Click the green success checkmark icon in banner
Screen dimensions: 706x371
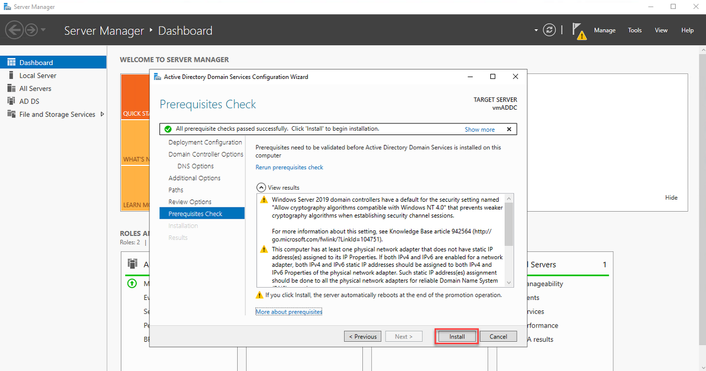[x=168, y=129]
